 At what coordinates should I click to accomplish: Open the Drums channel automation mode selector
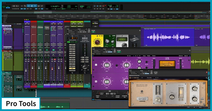(34, 48)
